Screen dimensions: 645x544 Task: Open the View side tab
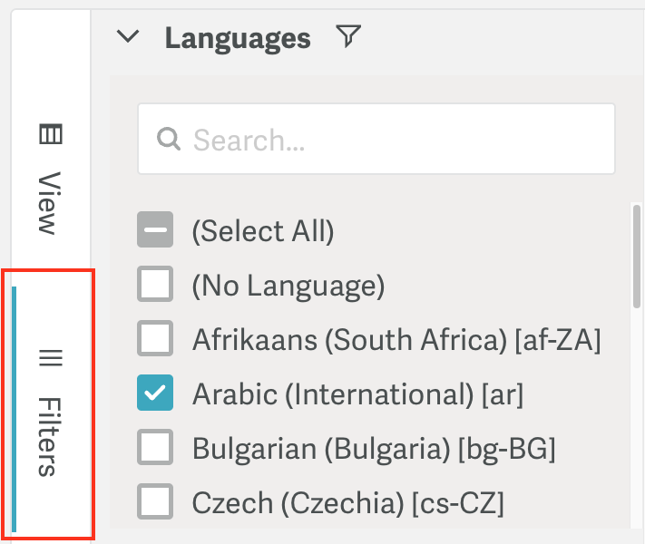[51, 179]
